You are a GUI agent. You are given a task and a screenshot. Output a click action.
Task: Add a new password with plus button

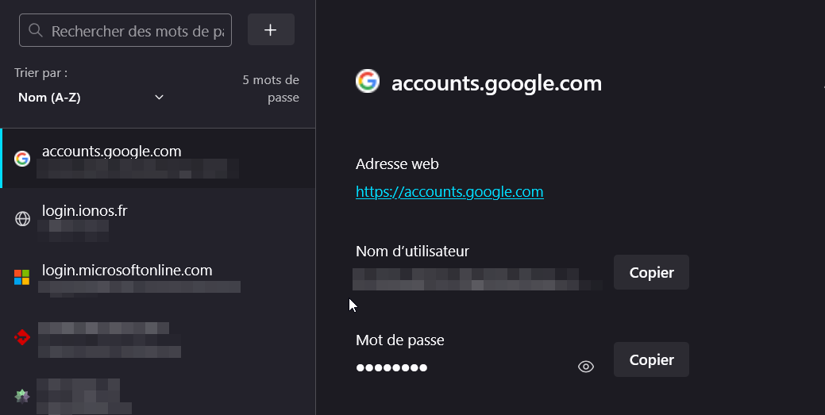coord(271,30)
